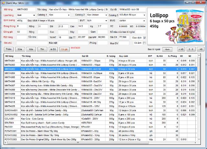Click the Lollipop product image thumbnail
This screenshot has width=207, height=149.
click(176, 26)
